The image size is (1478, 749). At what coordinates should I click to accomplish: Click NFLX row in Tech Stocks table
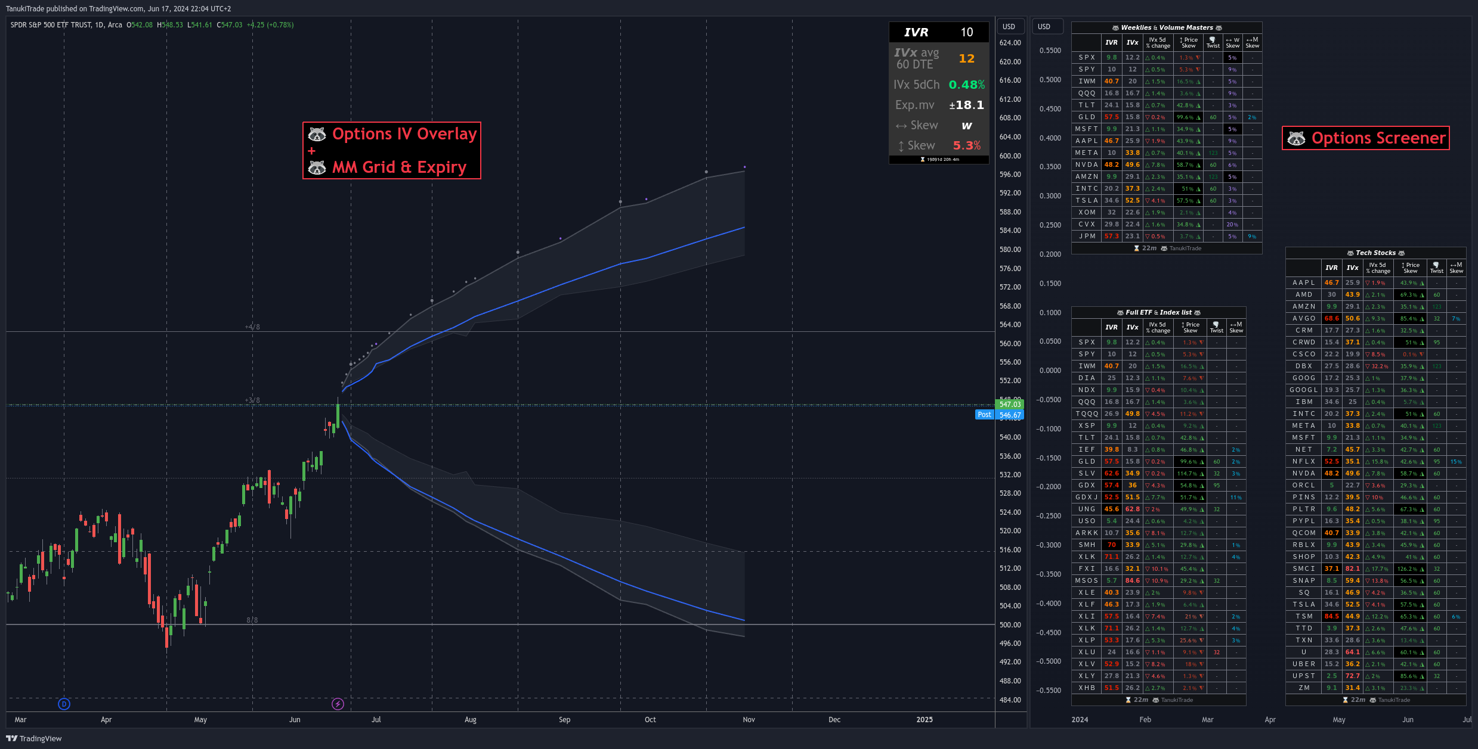[1376, 462]
